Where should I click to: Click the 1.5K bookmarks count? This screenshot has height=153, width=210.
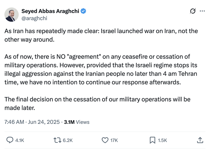162,140
